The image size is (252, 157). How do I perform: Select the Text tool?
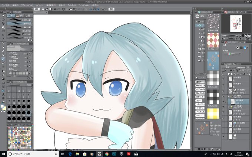tap(3, 95)
